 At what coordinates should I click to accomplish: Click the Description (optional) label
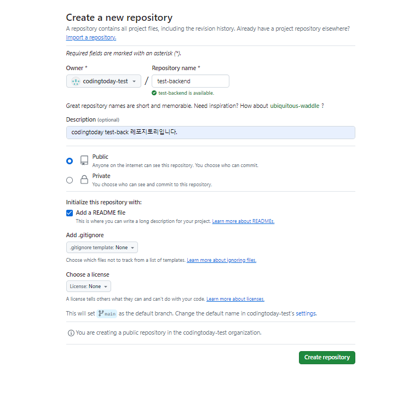(x=93, y=119)
